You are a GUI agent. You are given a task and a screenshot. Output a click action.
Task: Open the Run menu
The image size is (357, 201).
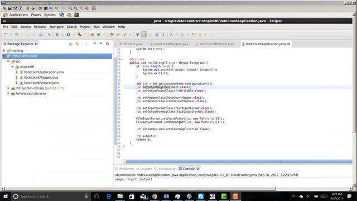(97, 27)
